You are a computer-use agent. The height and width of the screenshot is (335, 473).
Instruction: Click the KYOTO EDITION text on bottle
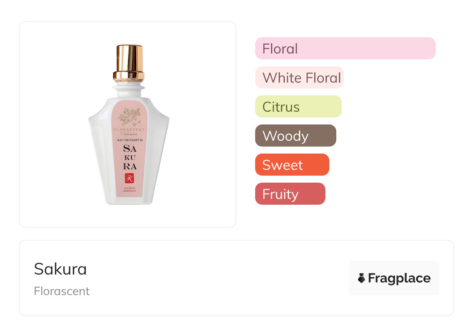click(129, 189)
